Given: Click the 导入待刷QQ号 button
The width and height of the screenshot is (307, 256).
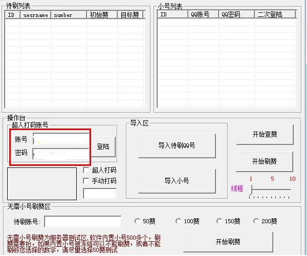Looking at the screenshot, I should [177, 146].
